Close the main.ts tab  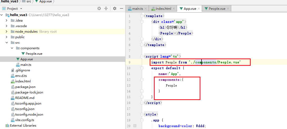[145, 9]
